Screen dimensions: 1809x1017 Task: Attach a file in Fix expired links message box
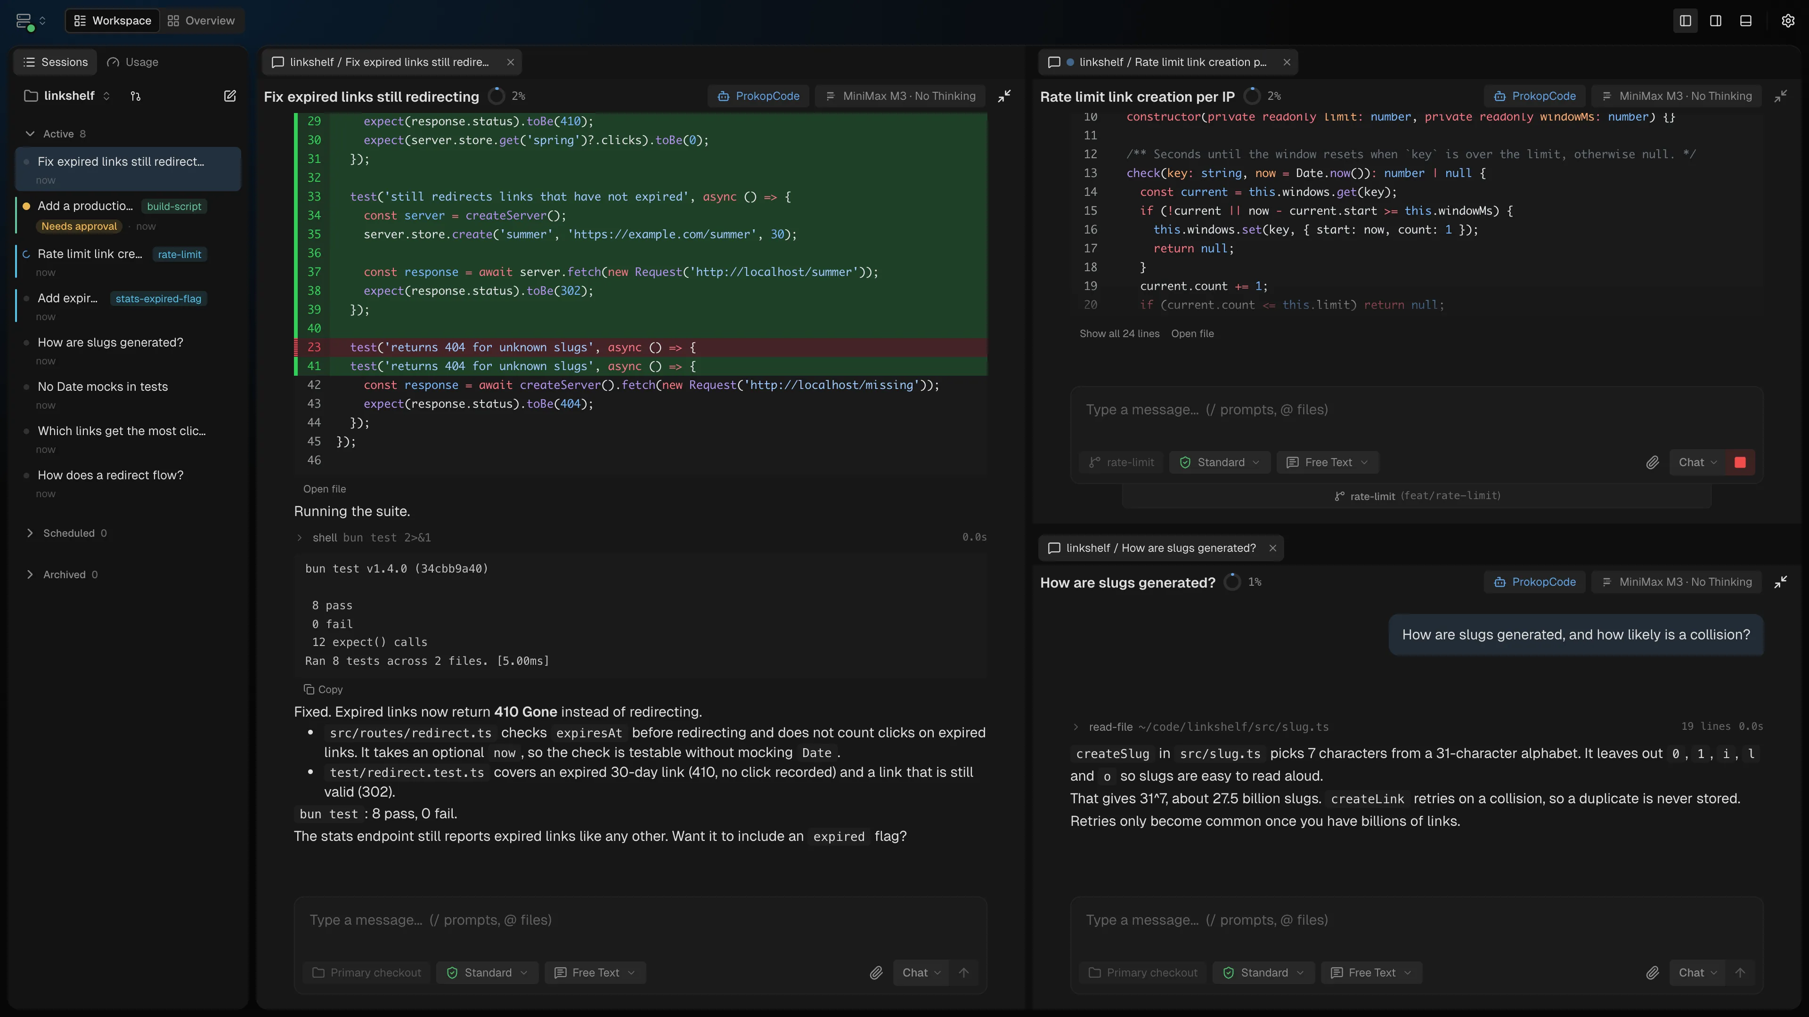coord(876,972)
